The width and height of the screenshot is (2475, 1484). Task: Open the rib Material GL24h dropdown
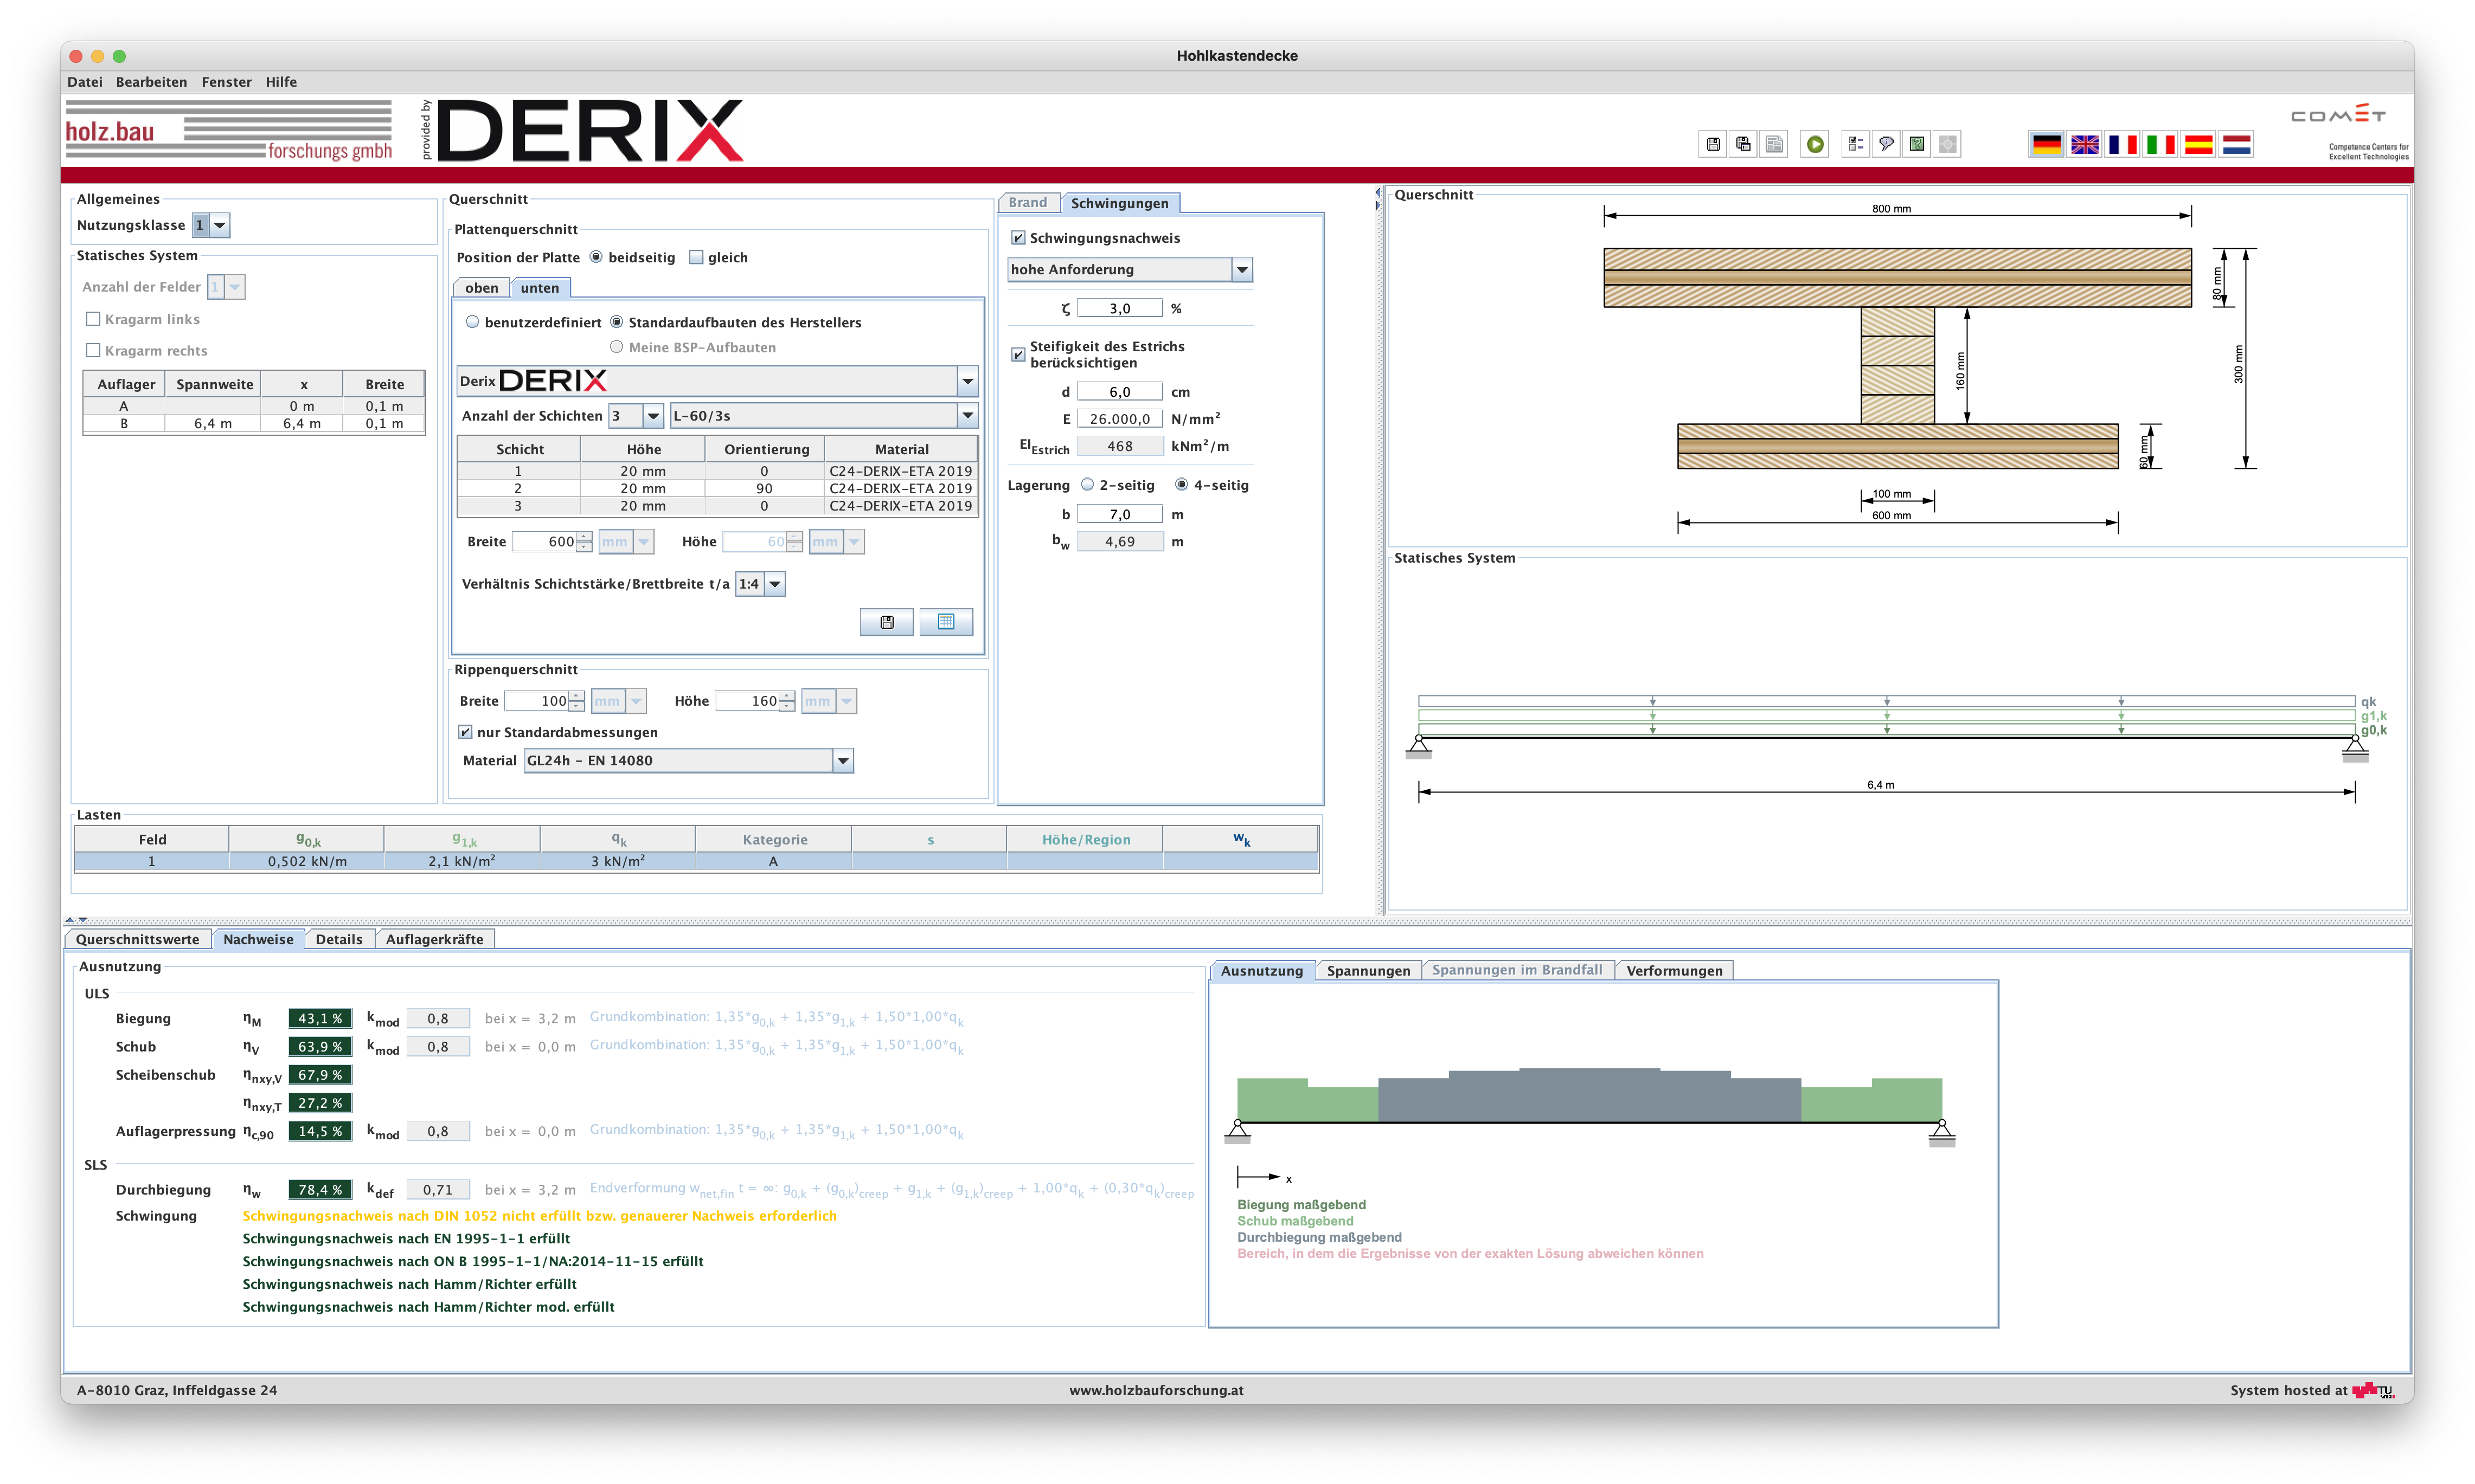coord(842,761)
